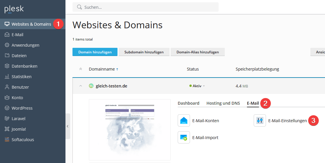
Task: Open the E-Mail-Einstellungen sliders icon
Action: pyautogui.click(x=260, y=120)
